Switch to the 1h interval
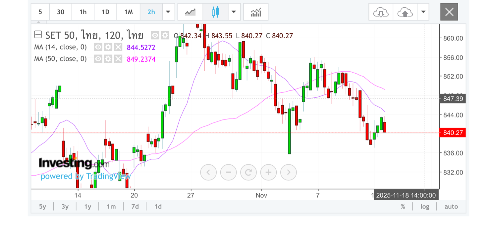The image size is (497, 229). click(83, 12)
